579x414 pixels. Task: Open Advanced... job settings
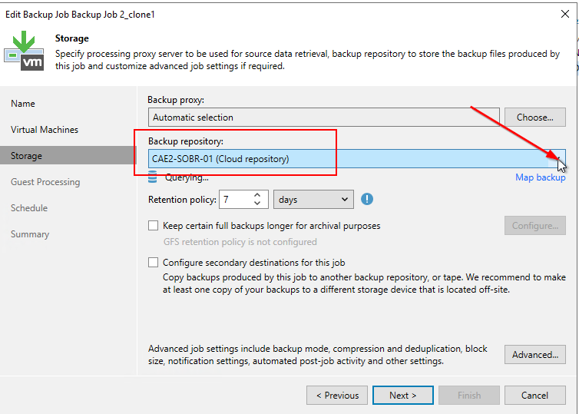(x=534, y=355)
